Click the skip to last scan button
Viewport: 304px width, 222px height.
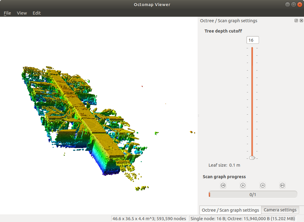pyautogui.click(x=282, y=185)
